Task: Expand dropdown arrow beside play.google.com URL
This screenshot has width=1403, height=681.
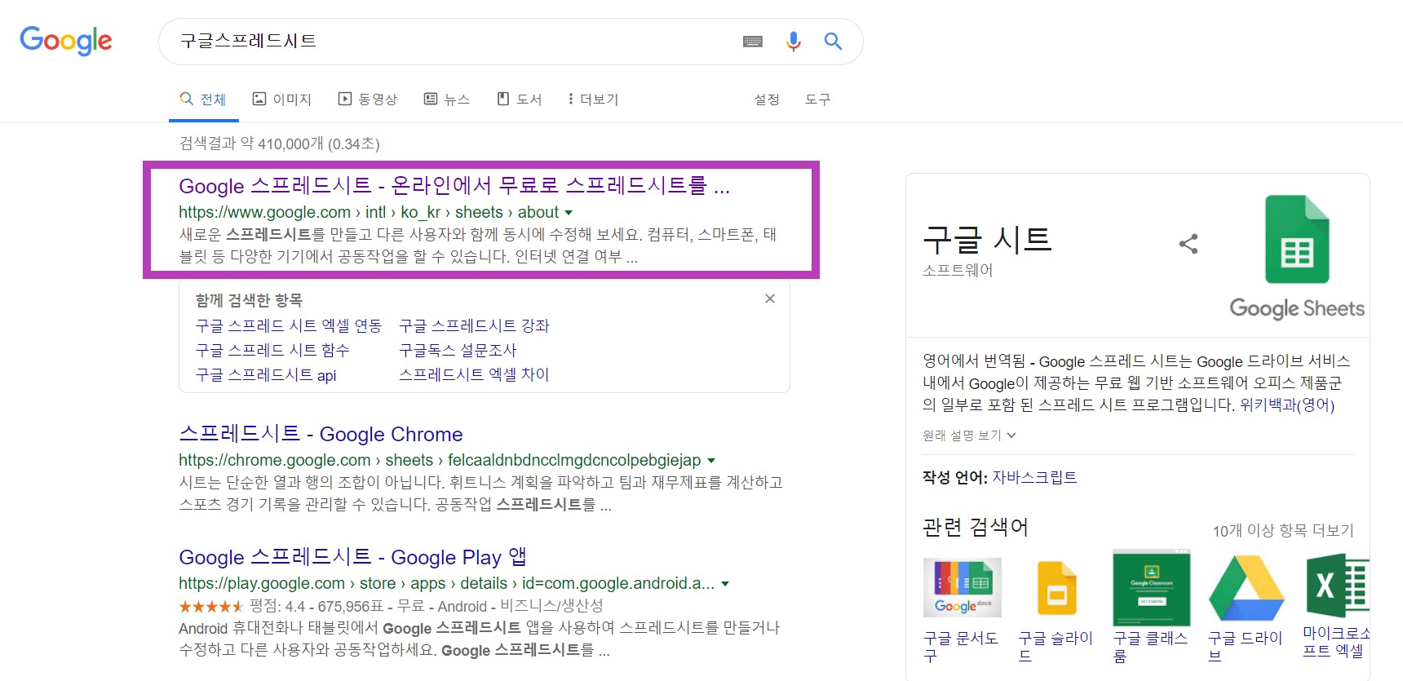Action: [x=725, y=584]
